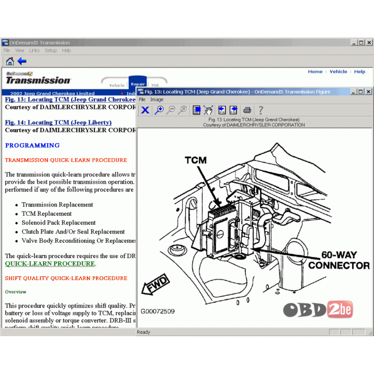Zoom in with the blue magnifier icon
374x374 pixels.
point(159,110)
